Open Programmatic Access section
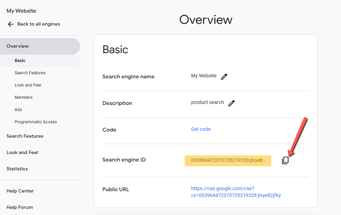The image size is (341, 215). click(35, 122)
